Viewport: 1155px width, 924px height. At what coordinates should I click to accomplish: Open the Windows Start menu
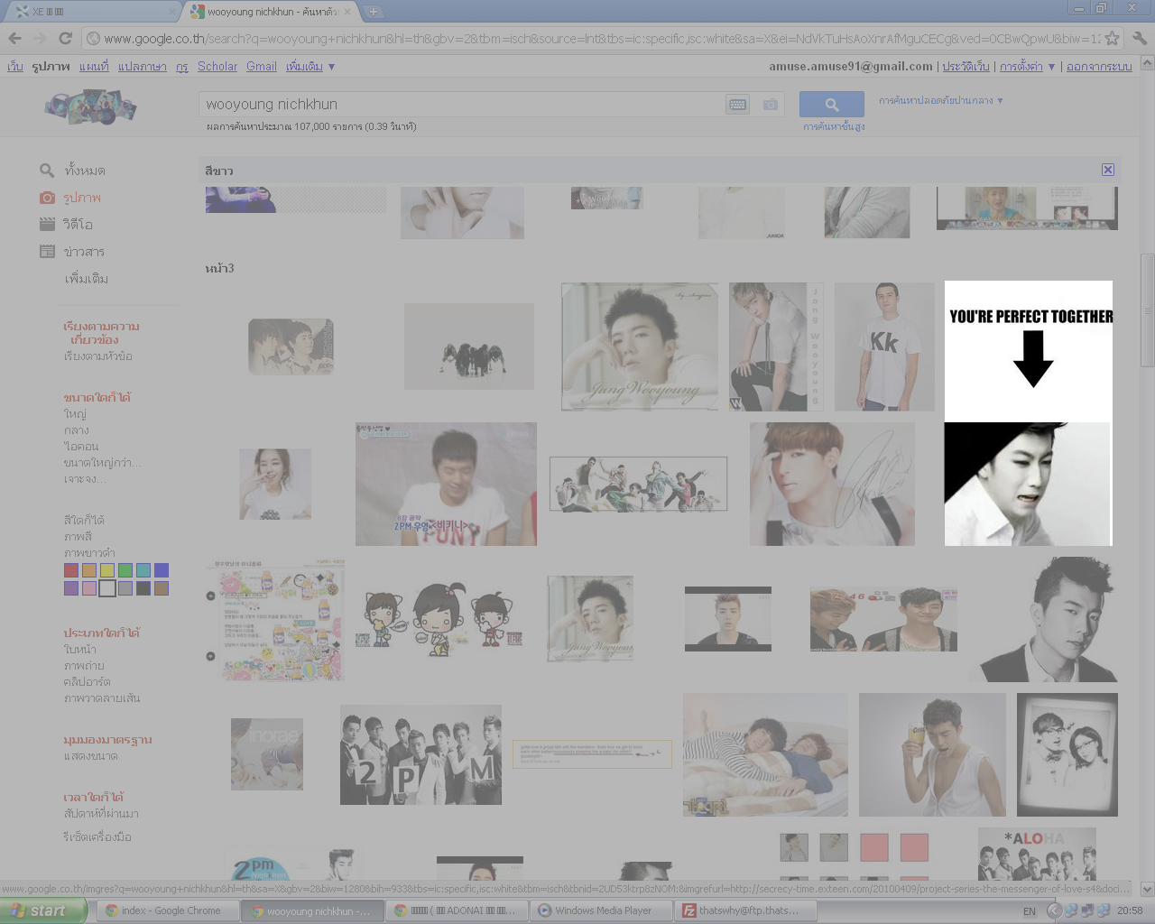tap(42, 910)
